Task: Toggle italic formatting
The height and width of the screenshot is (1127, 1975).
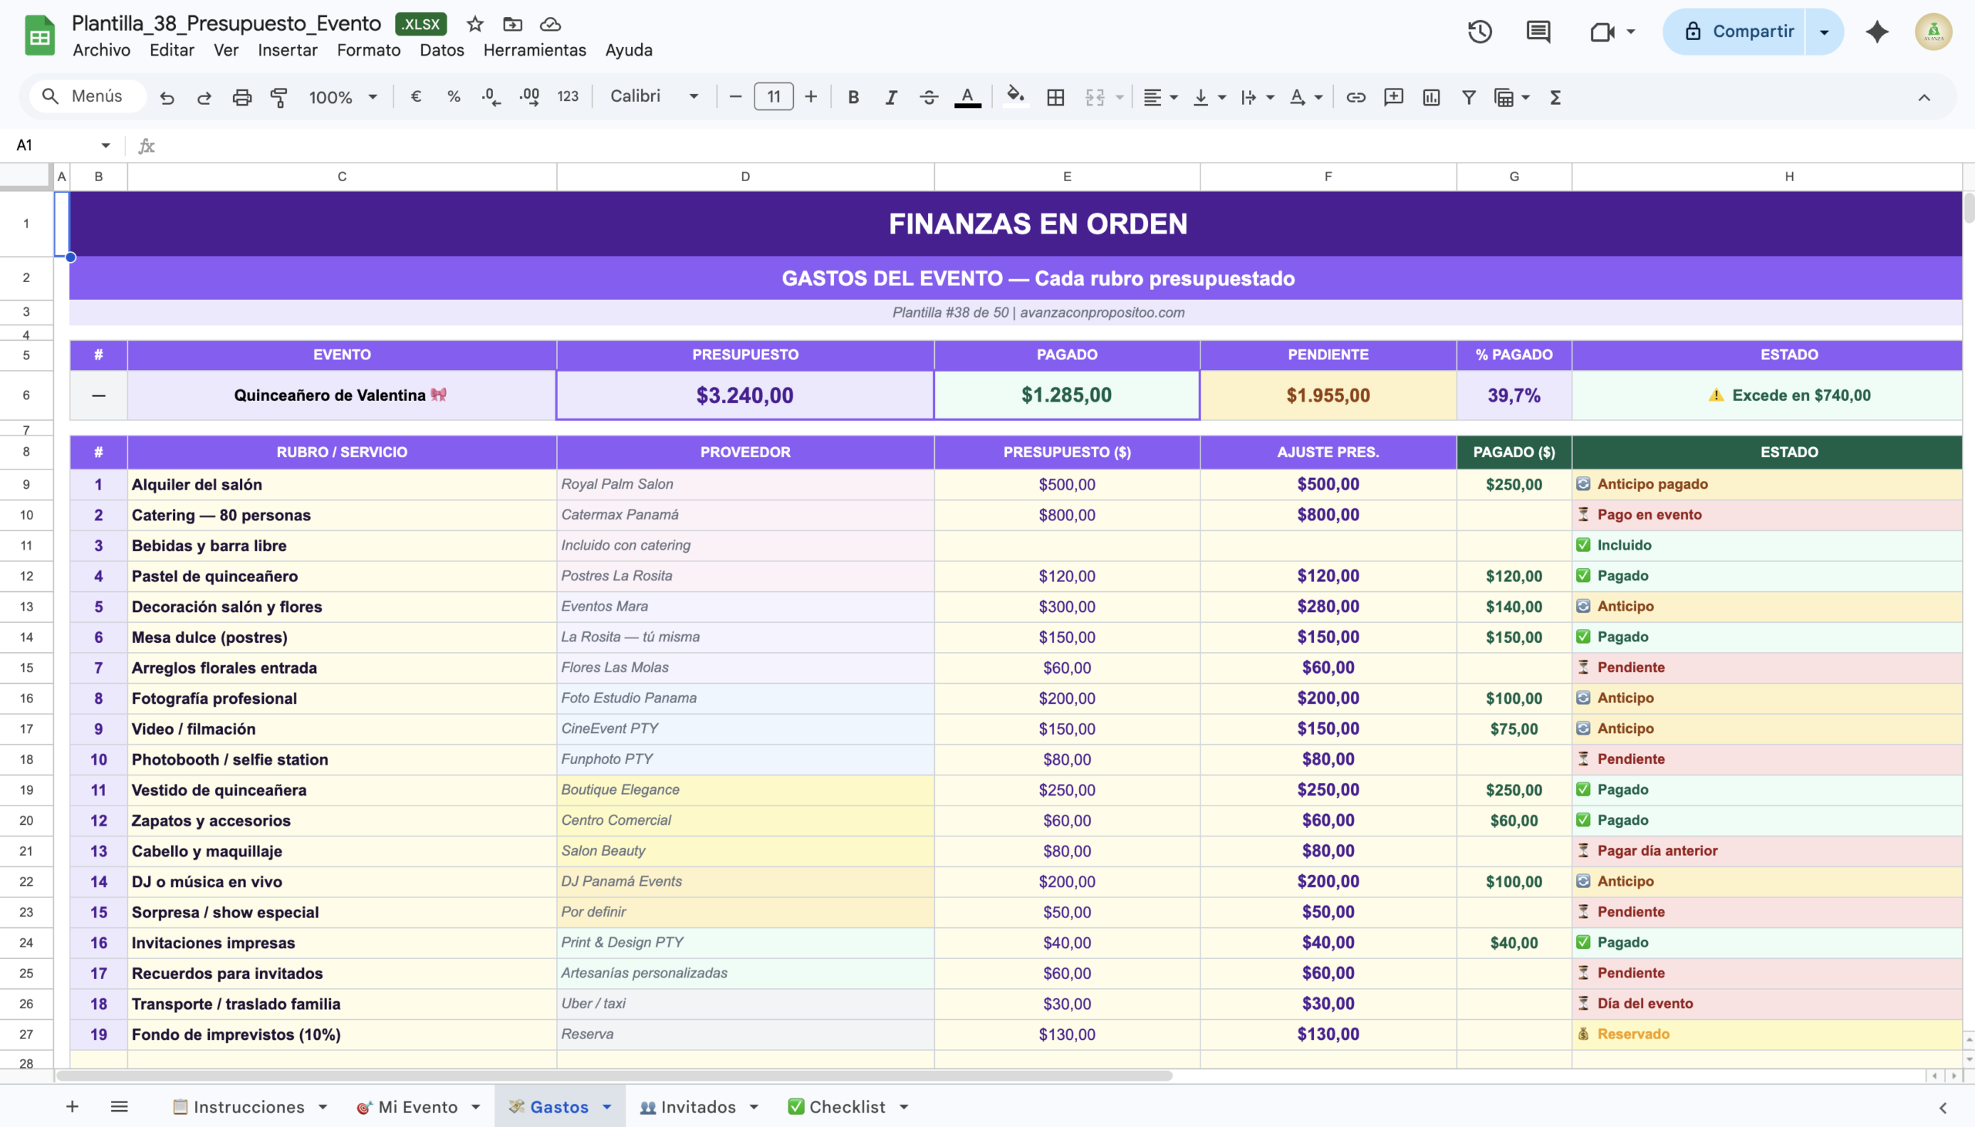Action: (891, 97)
